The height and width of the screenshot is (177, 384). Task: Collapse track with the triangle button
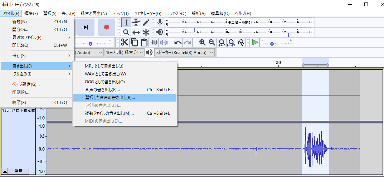(x=5, y=171)
